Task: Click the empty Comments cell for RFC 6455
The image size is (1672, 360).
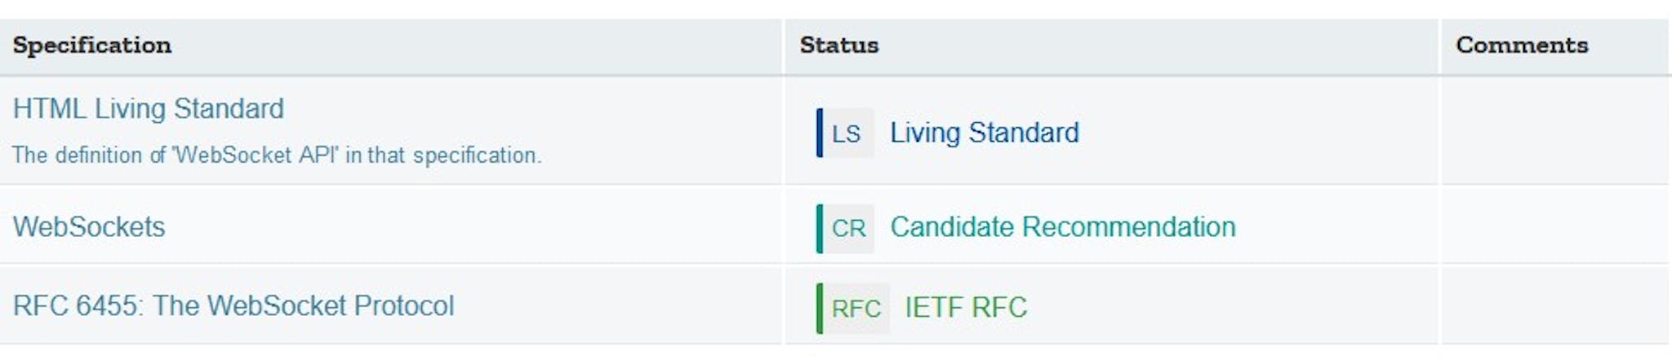Action: [1554, 304]
